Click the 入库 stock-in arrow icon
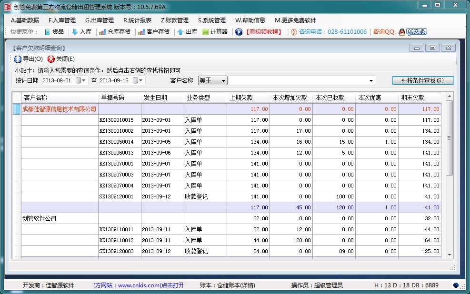Image resolution: width=470 pixels, height=294 pixels. tap(75, 32)
